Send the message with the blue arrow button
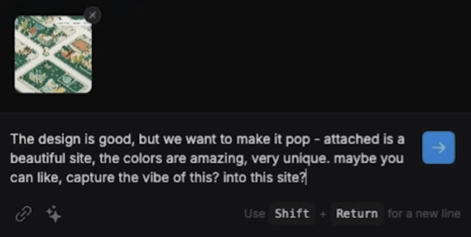Image resolution: width=471 pixels, height=237 pixels. [438, 147]
